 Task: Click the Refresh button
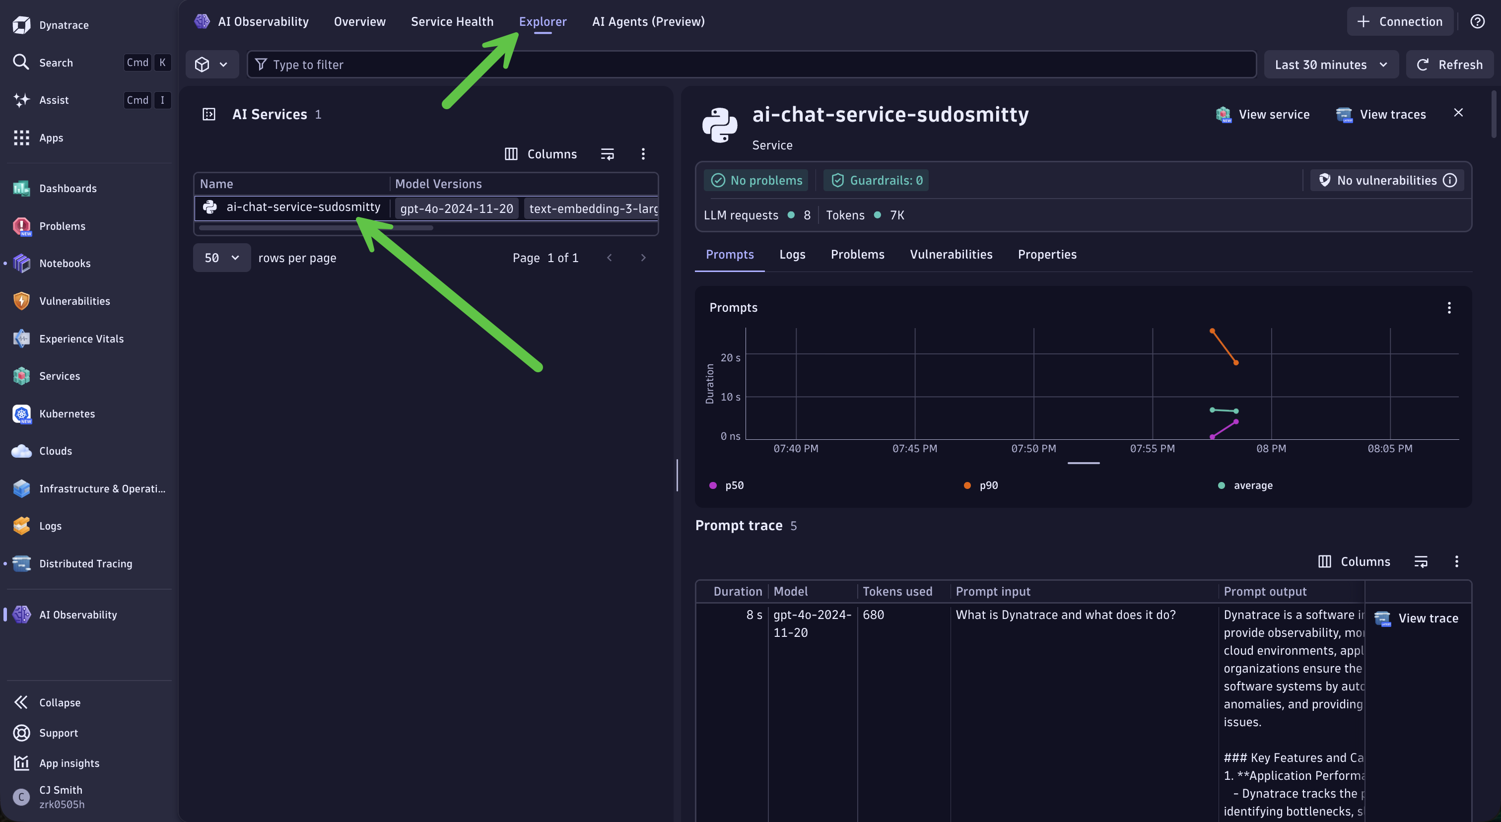coord(1449,65)
